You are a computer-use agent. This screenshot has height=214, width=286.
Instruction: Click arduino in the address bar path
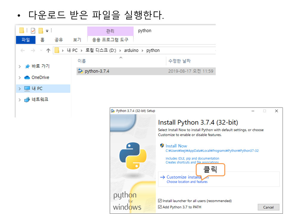[131, 51]
